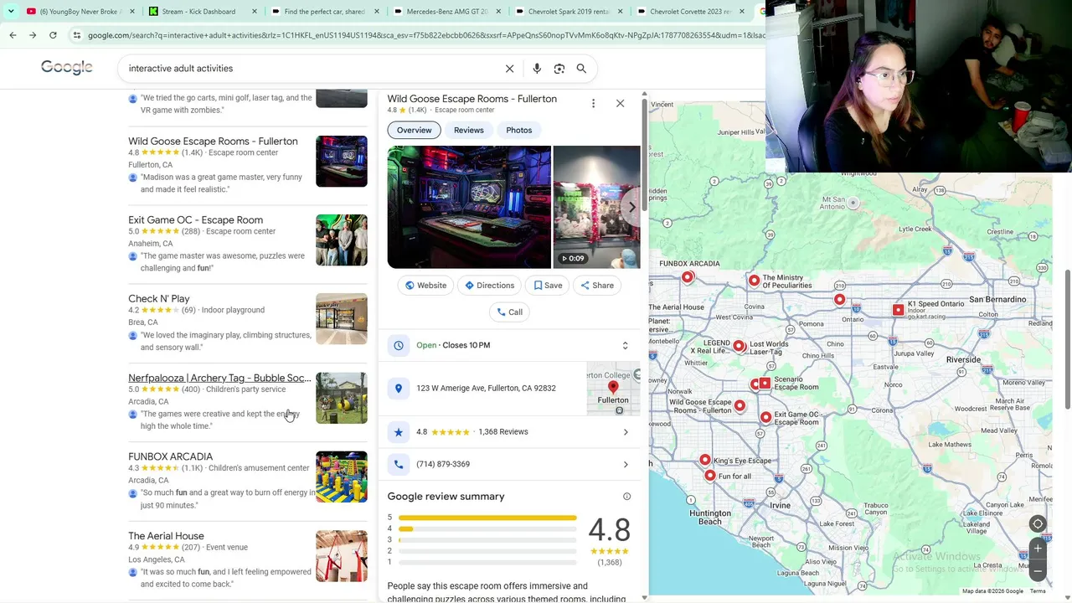The width and height of the screenshot is (1072, 603).
Task: Open Exit Game OC - Escape Room result
Action: [x=195, y=220]
